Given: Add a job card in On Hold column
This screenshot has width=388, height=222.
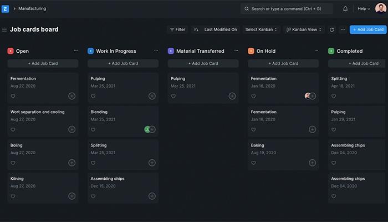Looking at the screenshot, I should click(x=283, y=63).
